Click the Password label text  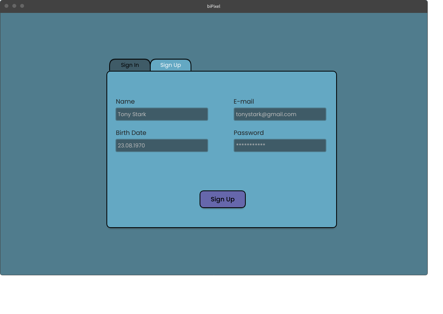coord(249,133)
